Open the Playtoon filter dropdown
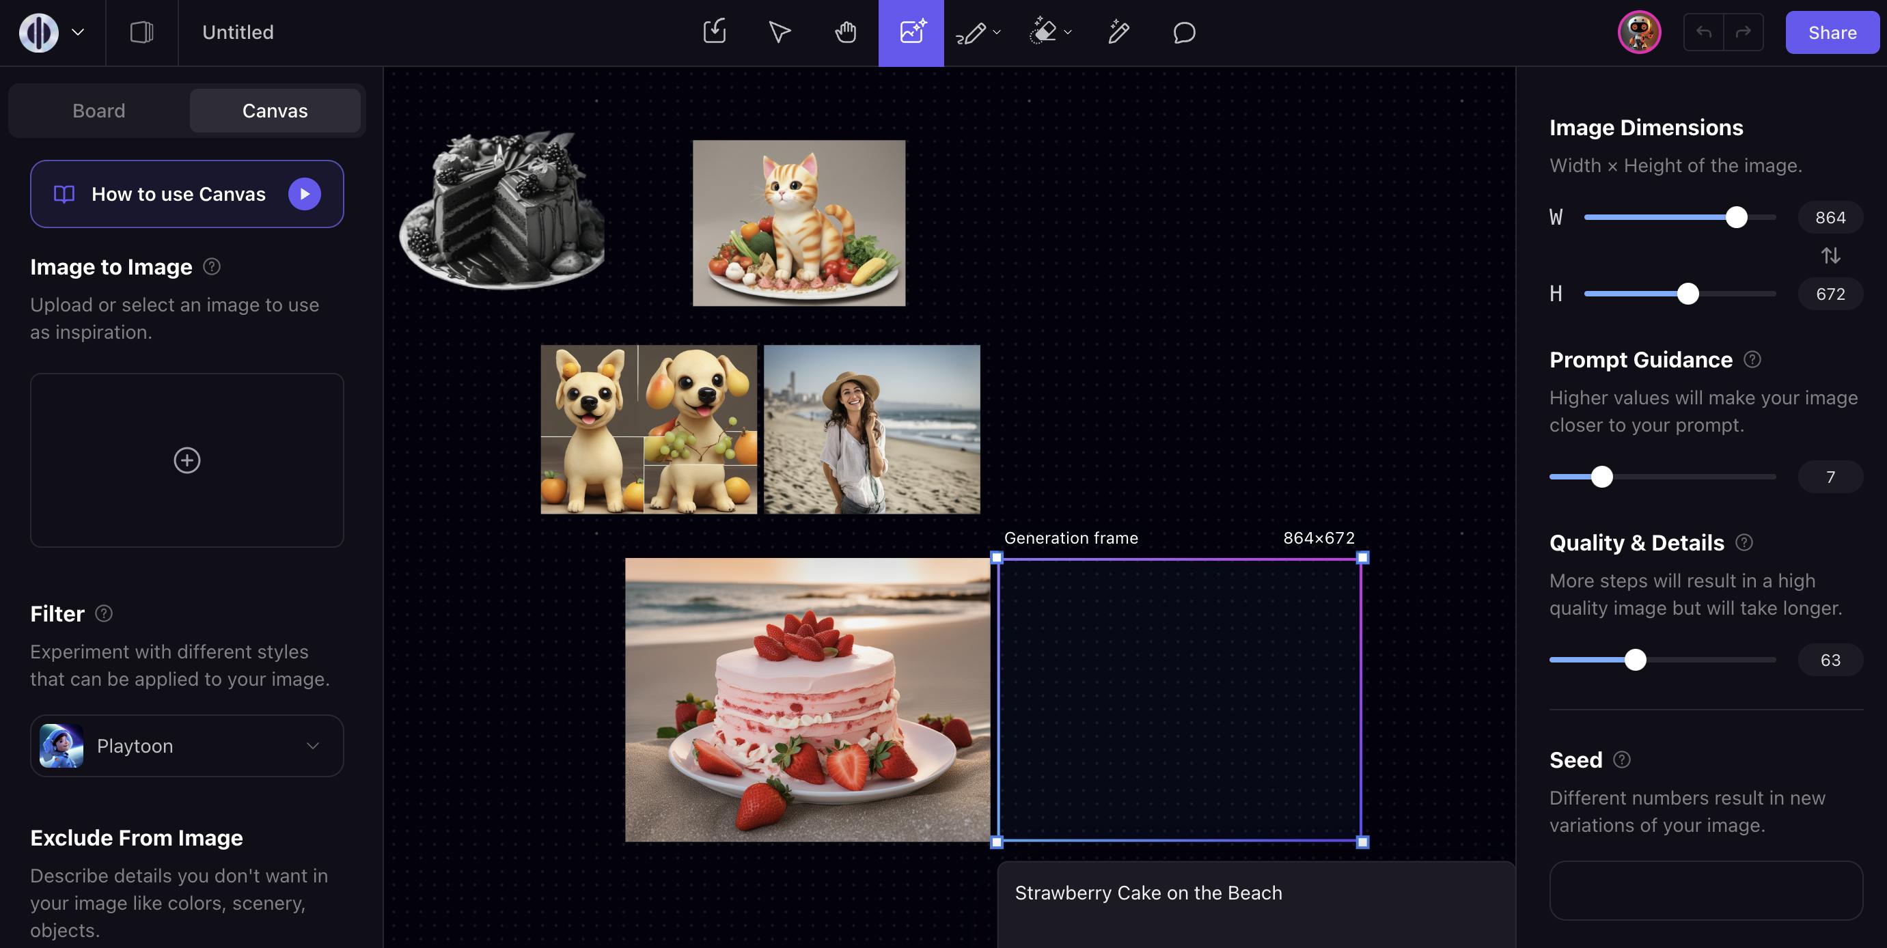Image resolution: width=1887 pixels, height=948 pixels. (x=187, y=745)
